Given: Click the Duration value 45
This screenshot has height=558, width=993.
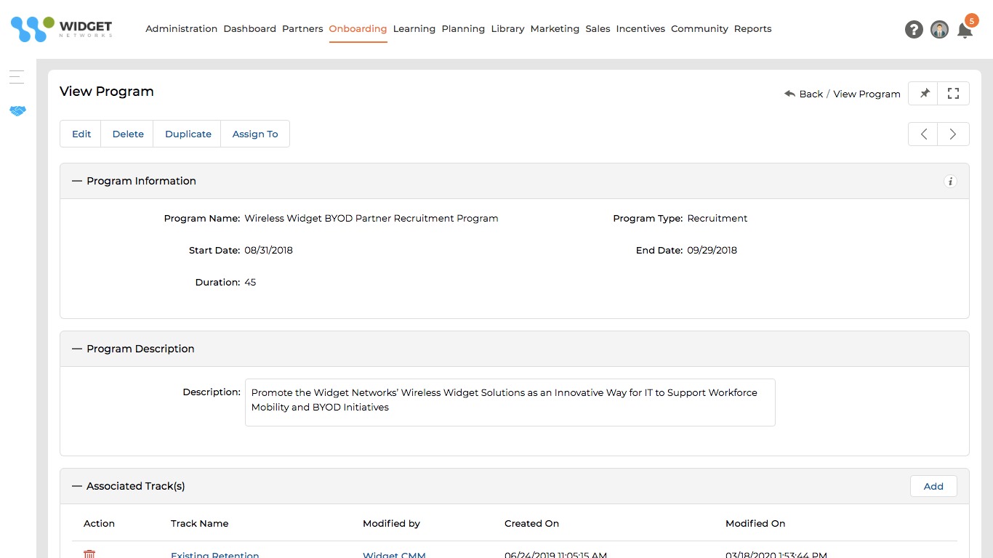Looking at the screenshot, I should [250, 282].
